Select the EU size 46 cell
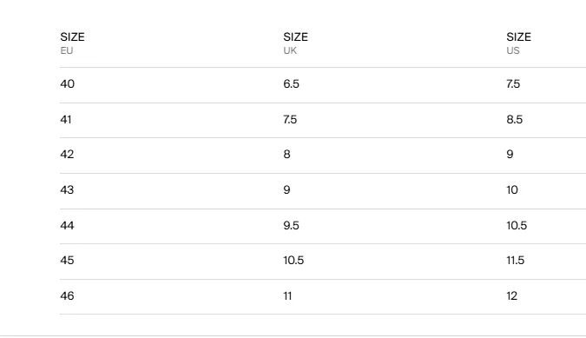The image size is (586, 338). (x=67, y=295)
